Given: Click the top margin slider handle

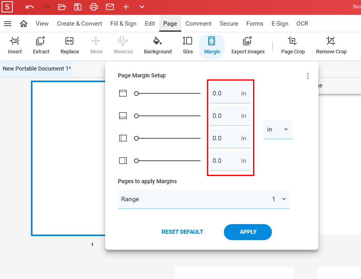Looking at the screenshot, I should pyautogui.click(x=136, y=93).
